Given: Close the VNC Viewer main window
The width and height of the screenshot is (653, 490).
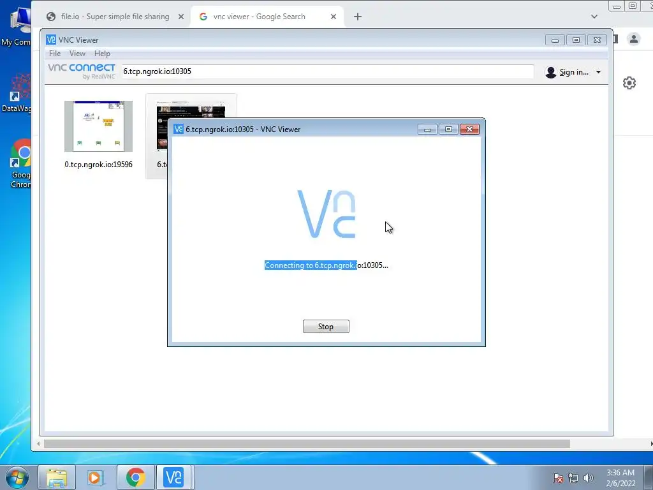Looking at the screenshot, I should (x=597, y=40).
